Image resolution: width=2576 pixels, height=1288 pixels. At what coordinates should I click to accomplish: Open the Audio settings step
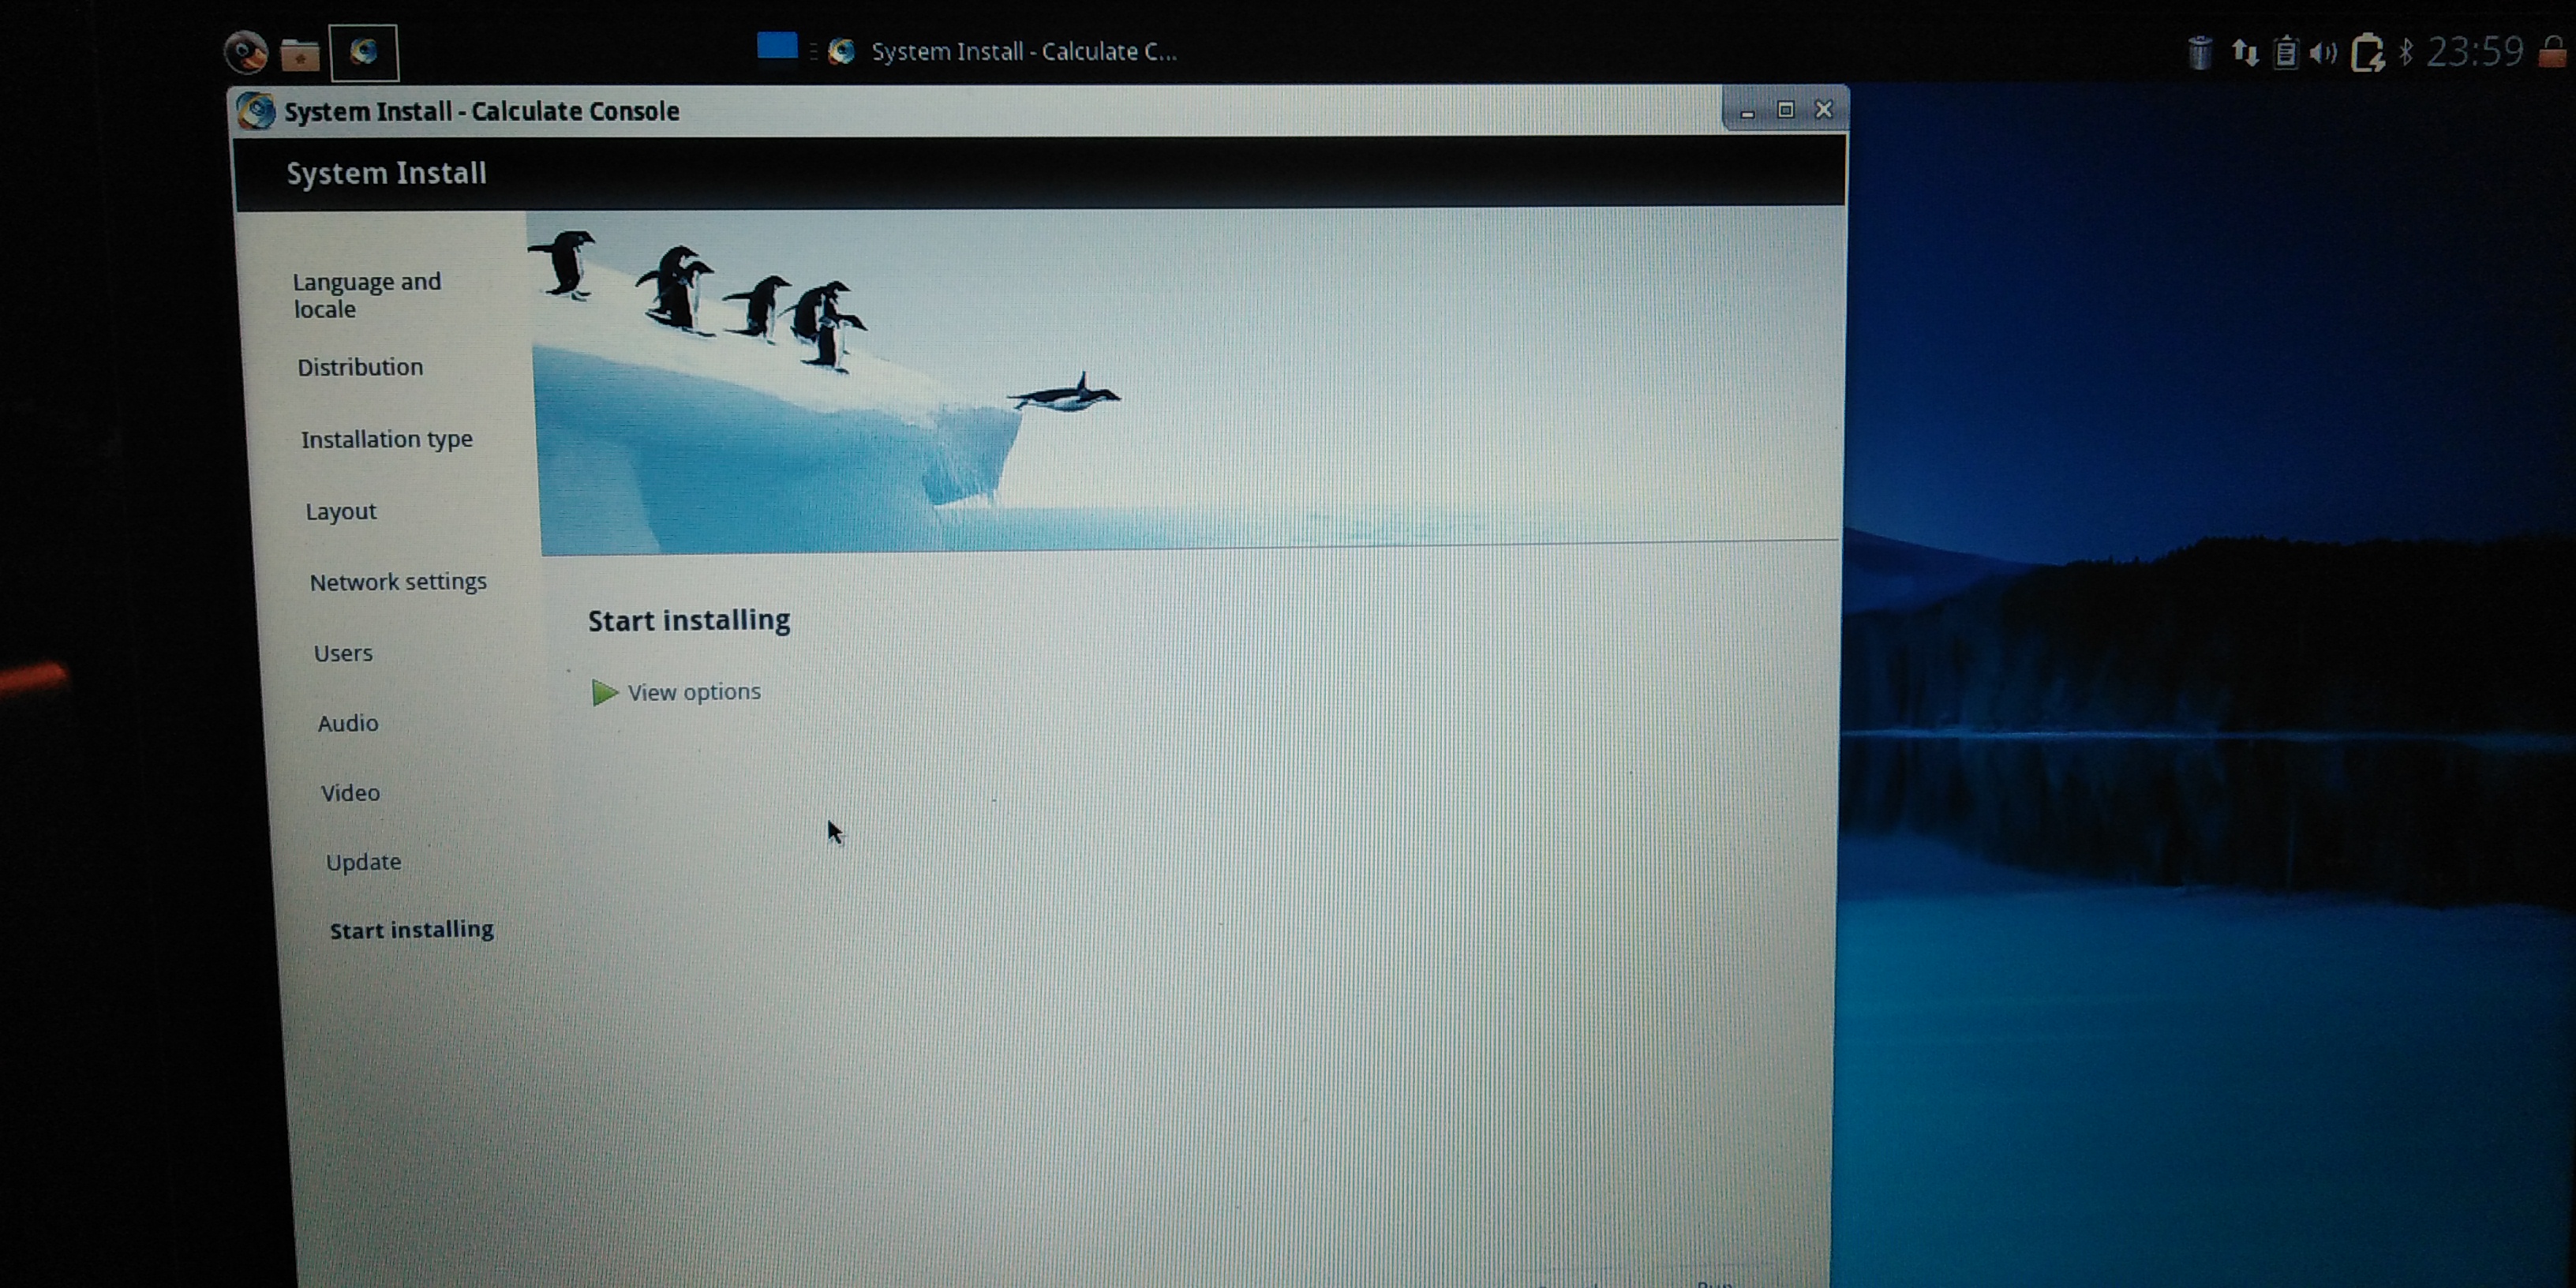pyautogui.click(x=347, y=723)
